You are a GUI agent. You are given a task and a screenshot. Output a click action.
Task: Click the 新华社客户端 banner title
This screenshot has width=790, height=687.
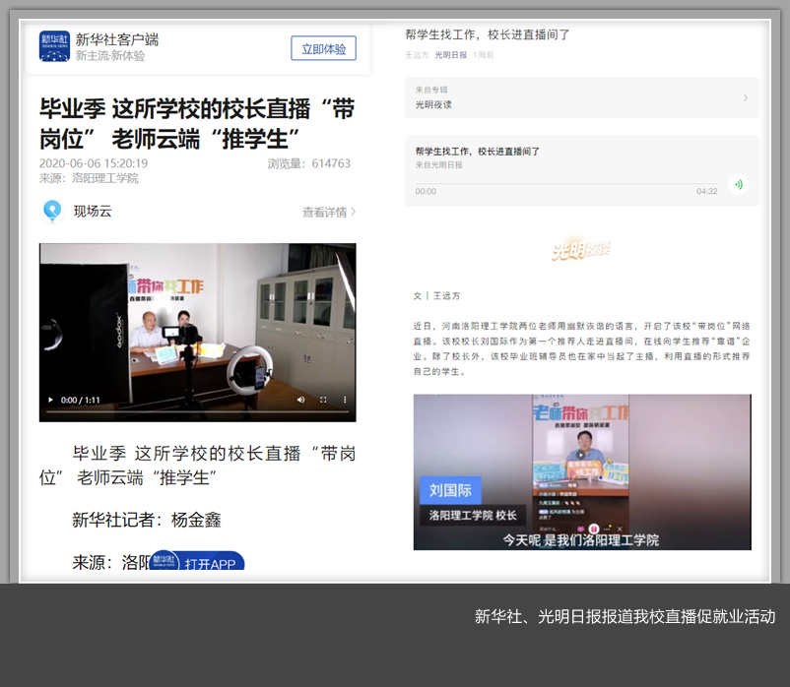(x=116, y=39)
